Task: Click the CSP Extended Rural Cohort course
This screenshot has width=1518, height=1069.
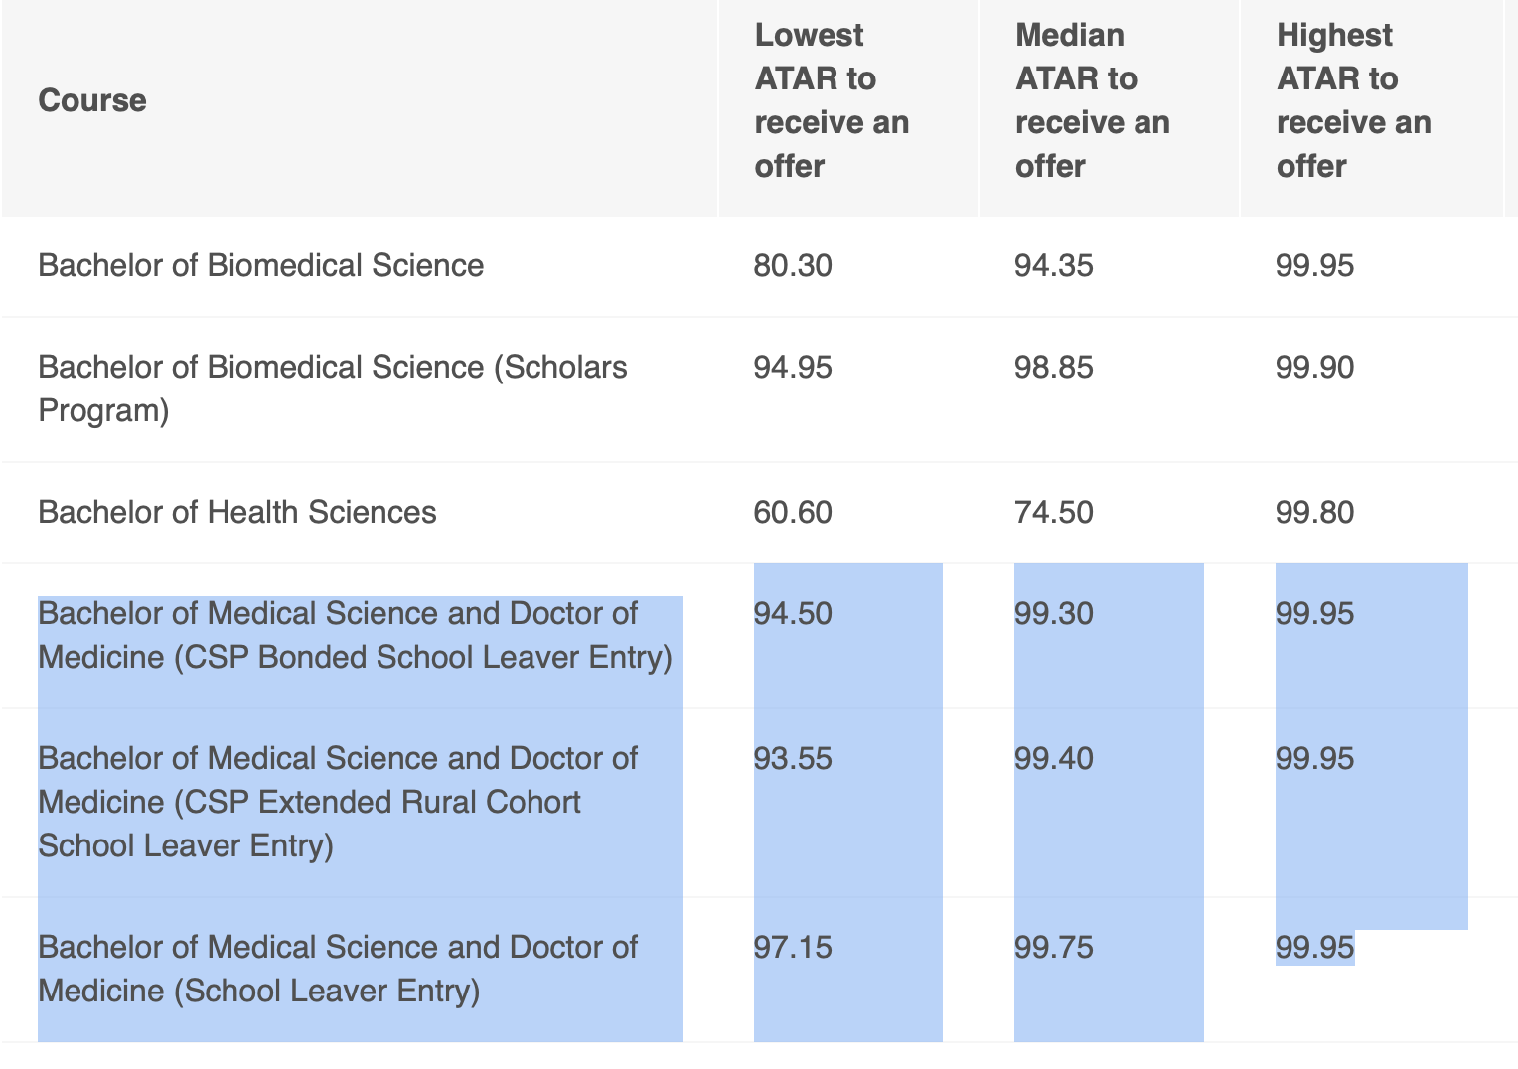Action: (337, 802)
